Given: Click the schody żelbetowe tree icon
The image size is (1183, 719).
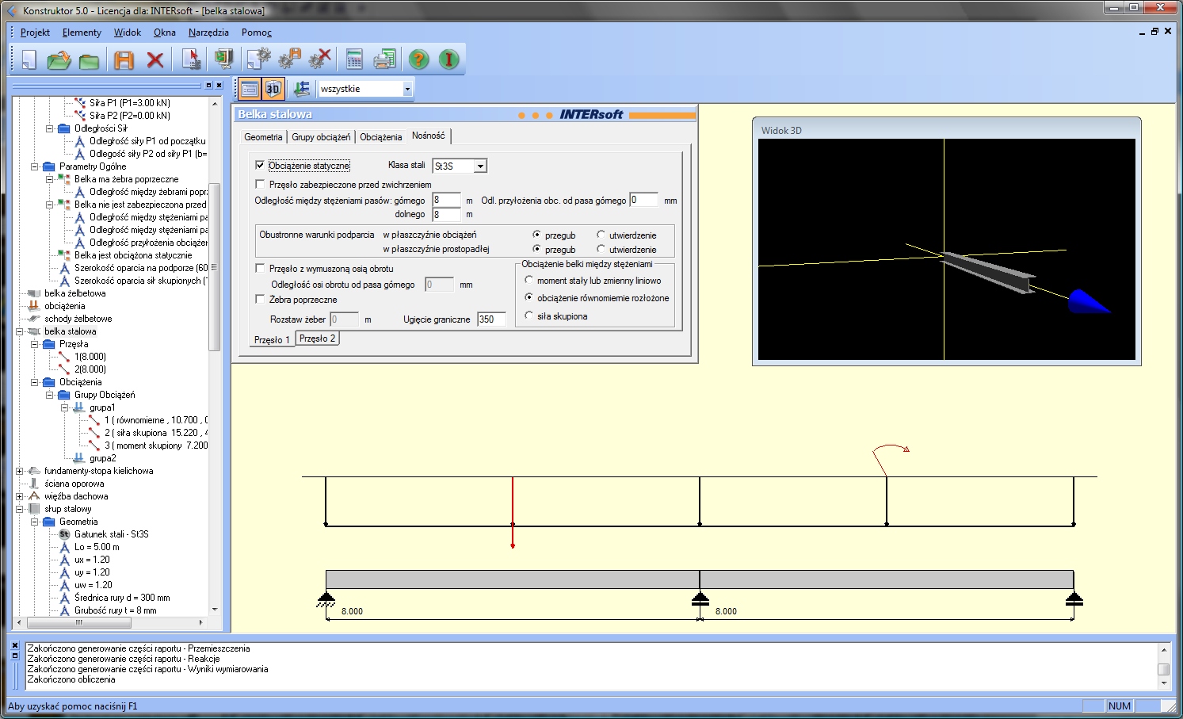Looking at the screenshot, I should [x=33, y=319].
